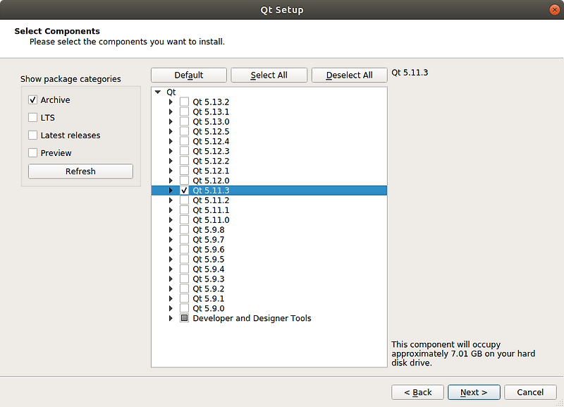564x407 pixels.
Task: Toggle the Developer and Designer Tools checkbox
Action: point(184,318)
